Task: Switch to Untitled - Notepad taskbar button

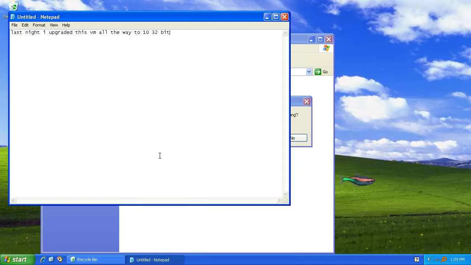Action: point(155,259)
